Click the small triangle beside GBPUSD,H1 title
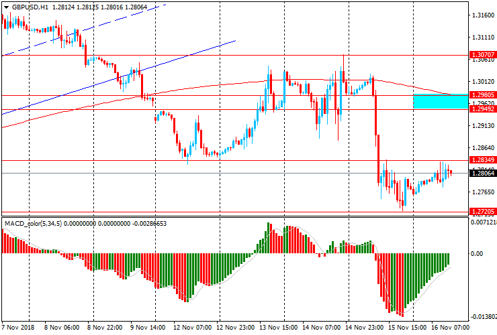This screenshot has width=497, height=335. [x=5, y=7]
